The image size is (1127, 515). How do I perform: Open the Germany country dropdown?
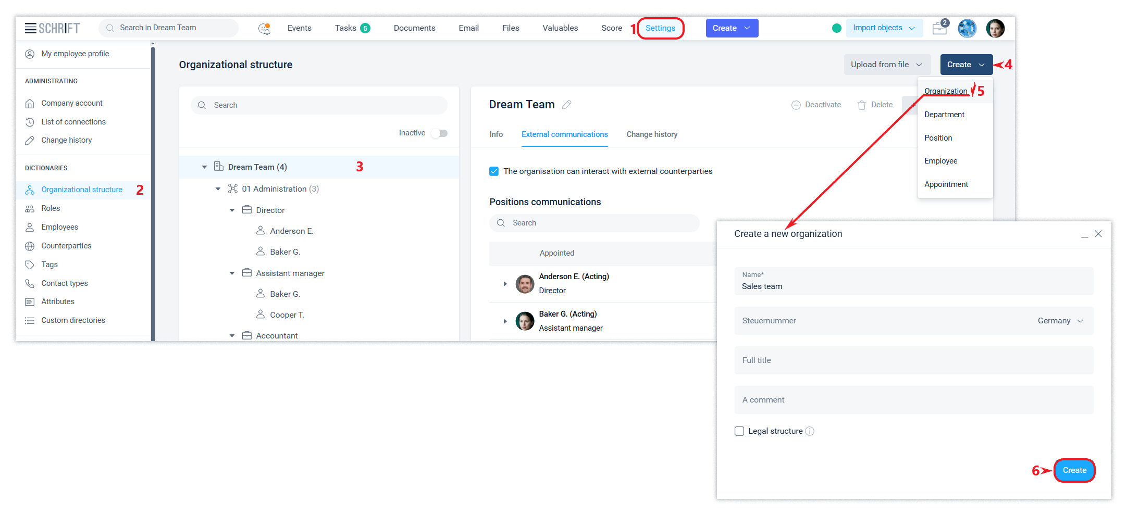coord(1060,321)
